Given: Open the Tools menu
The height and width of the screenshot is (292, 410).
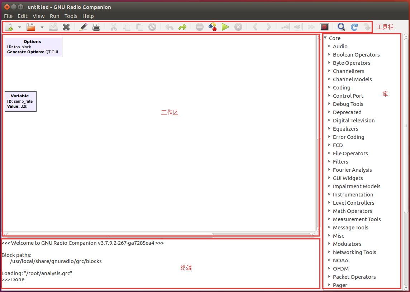Looking at the screenshot, I should (x=71, y=16).
